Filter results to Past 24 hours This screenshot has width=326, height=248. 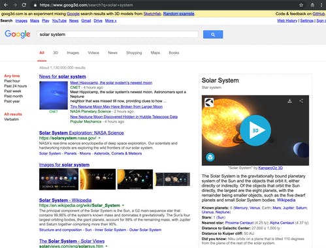(16, 86)
